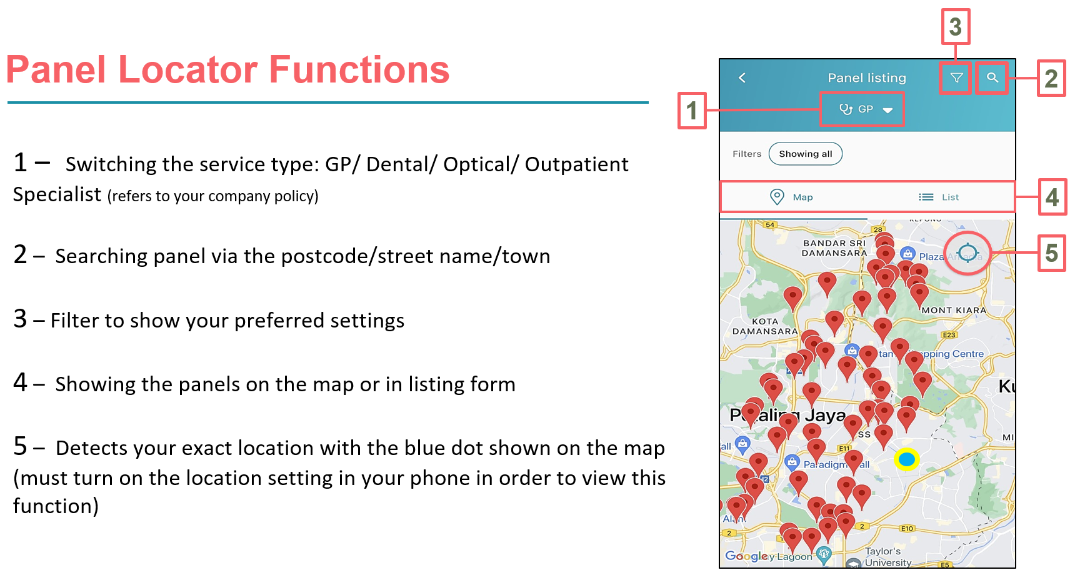Screen dimensions: 1070x570
Task: Click the 'Showing all' filter chip
Action: (x=805, y=154)
